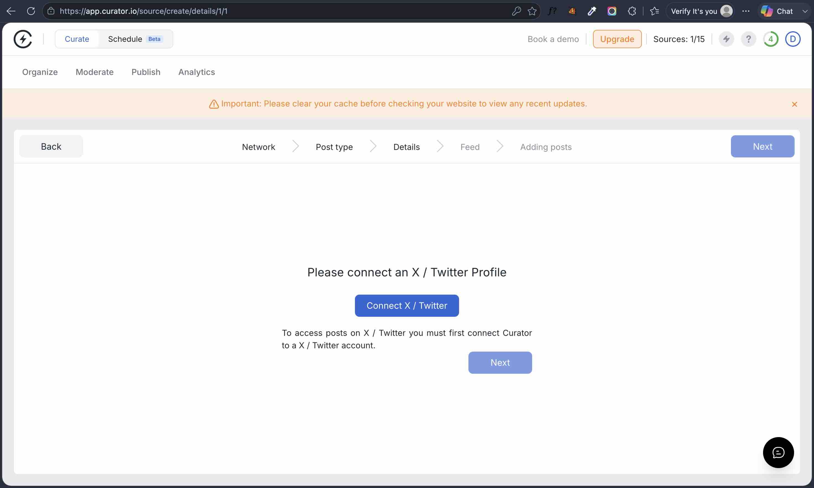Expand the chevron next to Chat
Viewport: 814px width, 488px height.
point(805,11)
